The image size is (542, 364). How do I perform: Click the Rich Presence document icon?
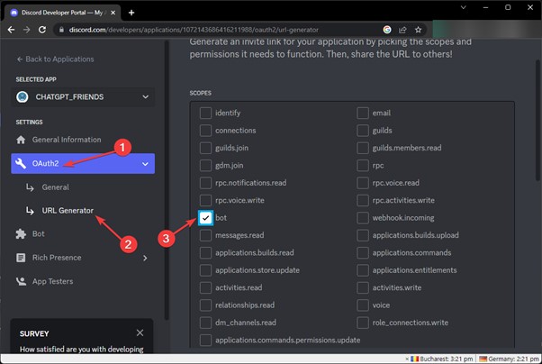point(23,258)
